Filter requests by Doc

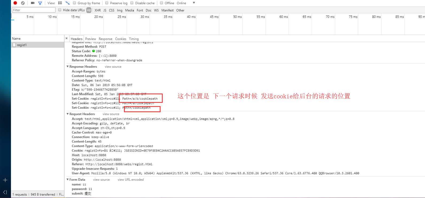point(149,10)
